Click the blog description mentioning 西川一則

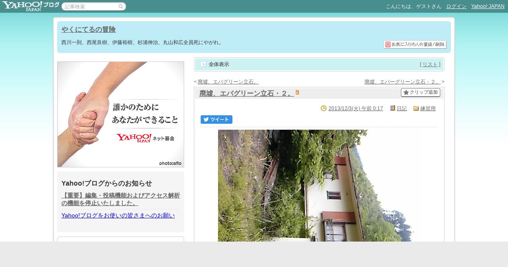142,42
